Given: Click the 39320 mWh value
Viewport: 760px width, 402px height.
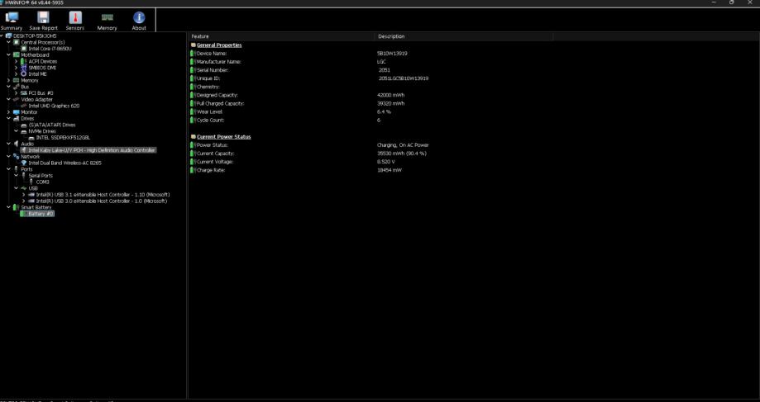Looking at the screenshot, I should click(390, 103).
